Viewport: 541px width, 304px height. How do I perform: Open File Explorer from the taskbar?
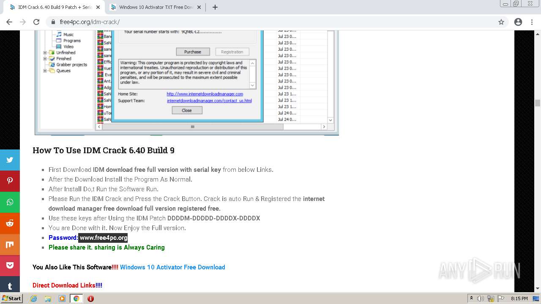(48, 299)
